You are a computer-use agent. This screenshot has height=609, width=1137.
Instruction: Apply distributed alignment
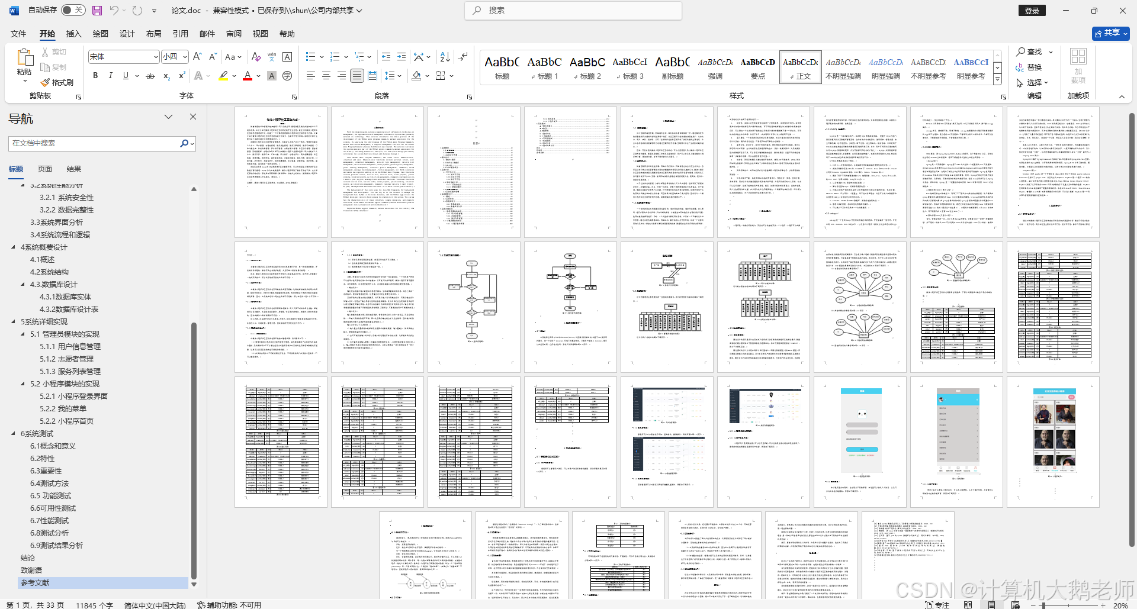pyautogui.click(x=372, y=76)
